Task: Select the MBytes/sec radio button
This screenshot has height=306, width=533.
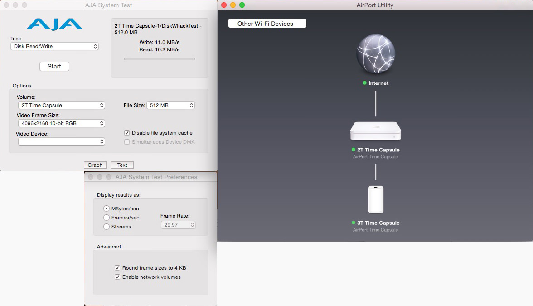Action: click(107, 209)
